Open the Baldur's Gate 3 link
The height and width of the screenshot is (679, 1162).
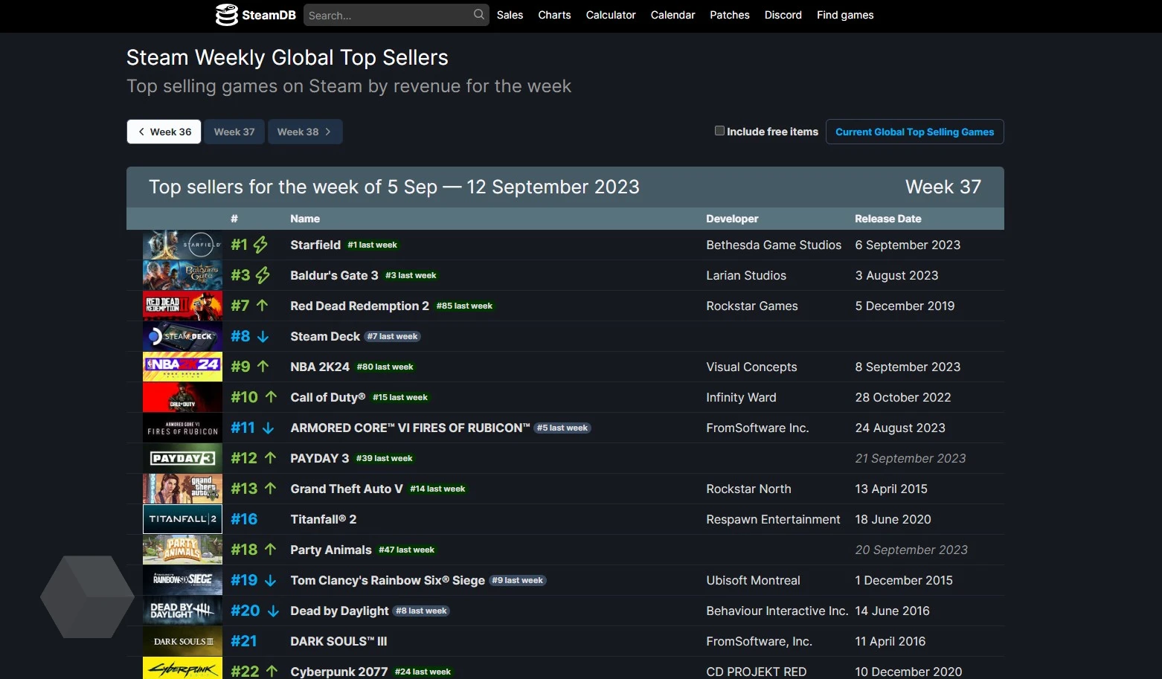(x=334, y=275)
